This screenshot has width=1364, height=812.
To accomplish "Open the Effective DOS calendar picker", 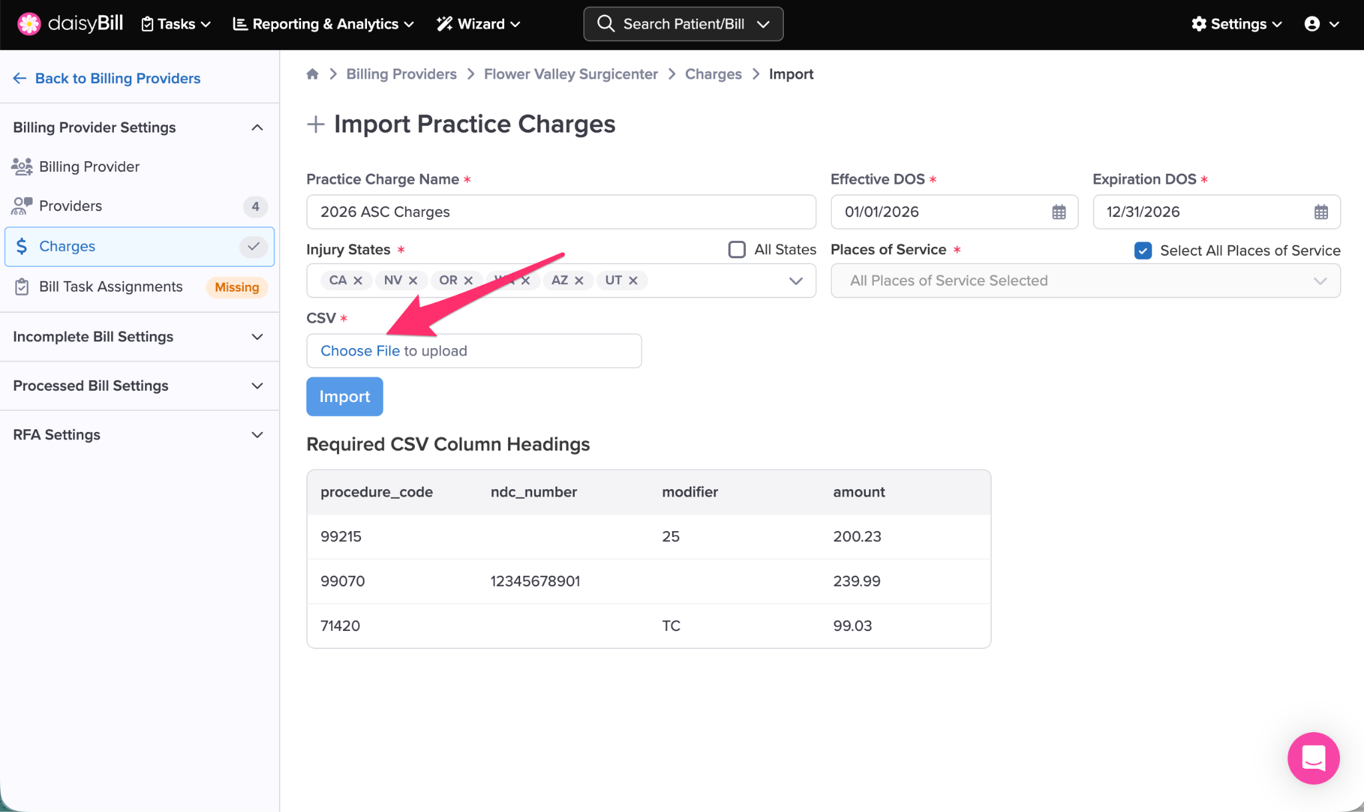I will pos(1058,212).
